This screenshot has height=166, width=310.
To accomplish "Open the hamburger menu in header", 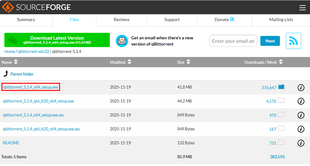I will pos(302,8).
